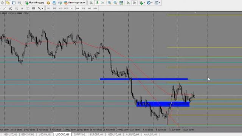Image resolution: width=242 pixels, height=136 pixels.
Task: Select the blue rectangle zone on chart
Action: 163,104
